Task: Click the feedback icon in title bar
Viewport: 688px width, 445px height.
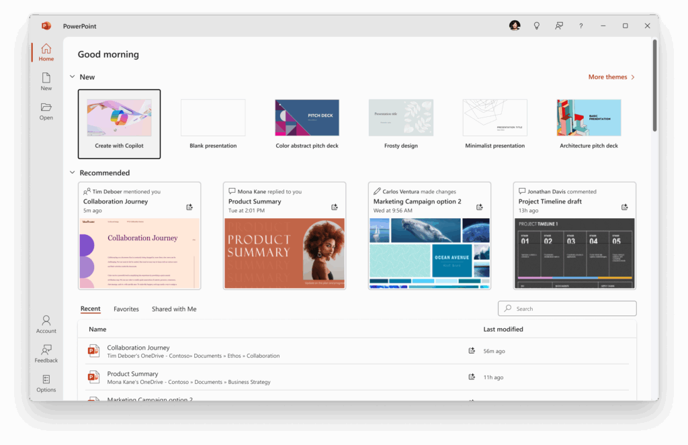Action: [x=558, y=26]
